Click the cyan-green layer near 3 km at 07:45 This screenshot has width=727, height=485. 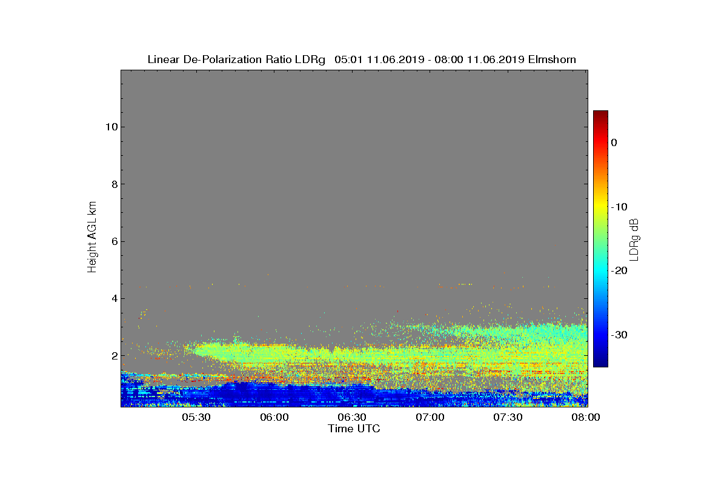click(547, 332)
